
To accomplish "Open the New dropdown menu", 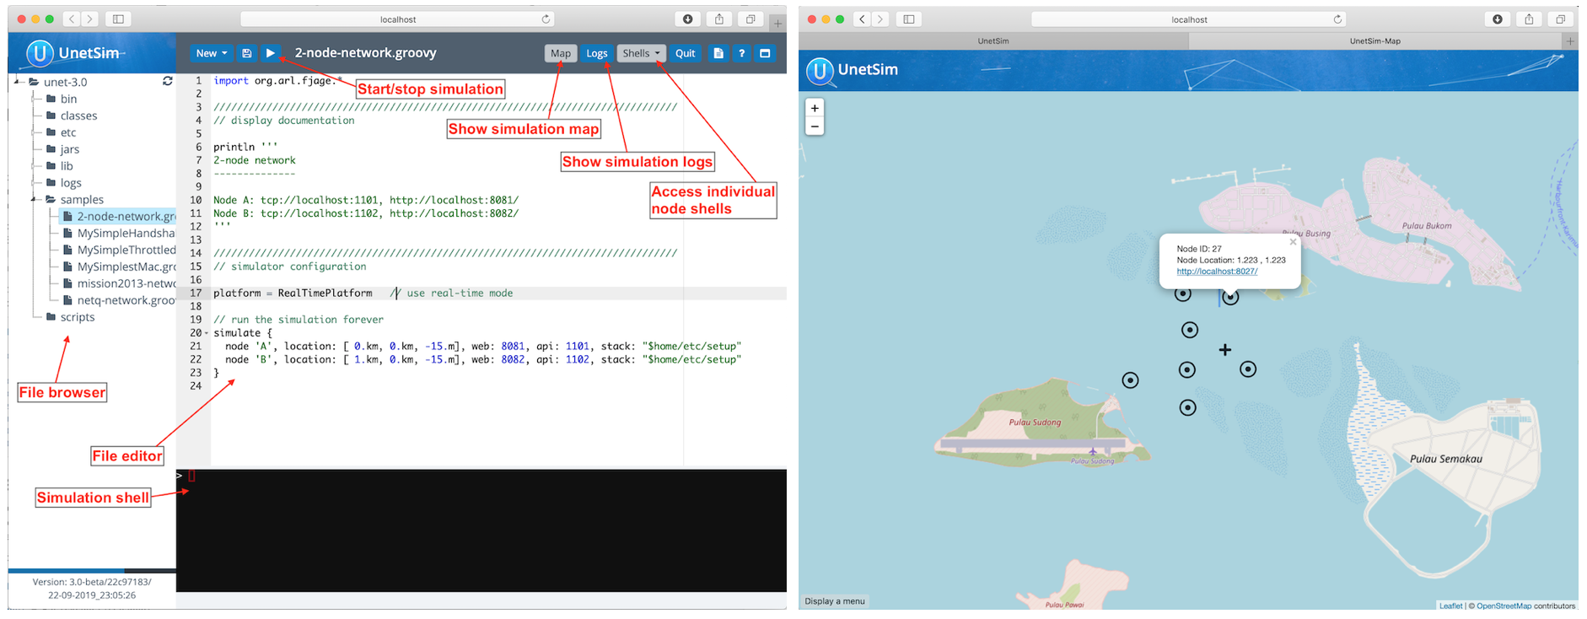I will (211, 53).
